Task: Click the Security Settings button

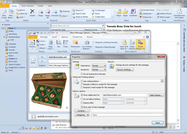Action: pyautogui.click(x=125, y=70)
